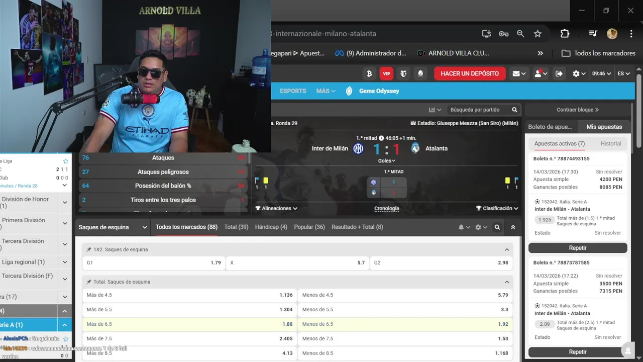Screen dimensions: 643x362
Task: Open Todos los marcadores bookmarks folder
Action: point(598,53)
